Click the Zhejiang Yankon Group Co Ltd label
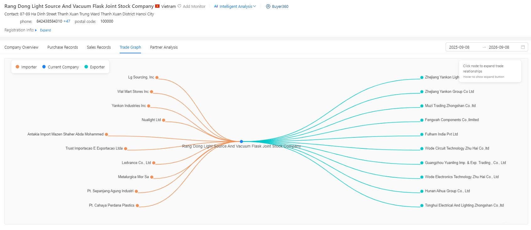 (449, 92)
